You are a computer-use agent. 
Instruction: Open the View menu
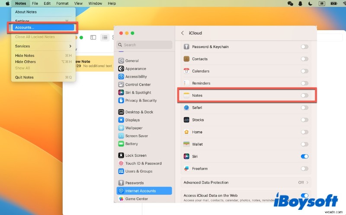click(x=78, y=3)
